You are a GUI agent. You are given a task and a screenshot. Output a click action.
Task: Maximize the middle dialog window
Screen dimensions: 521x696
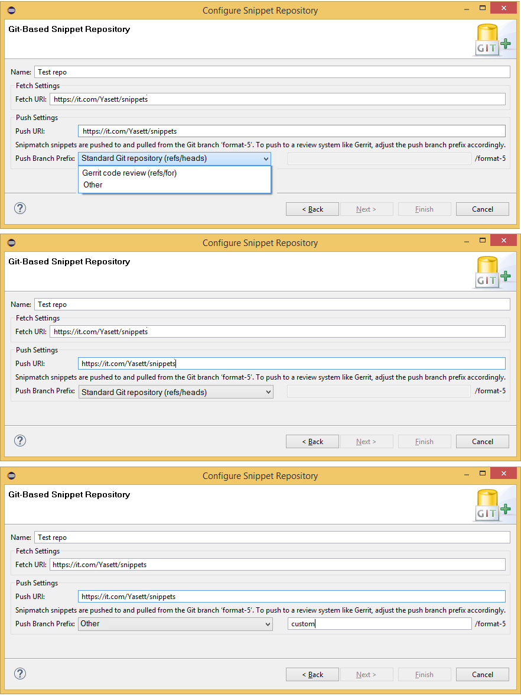(483, 241)
